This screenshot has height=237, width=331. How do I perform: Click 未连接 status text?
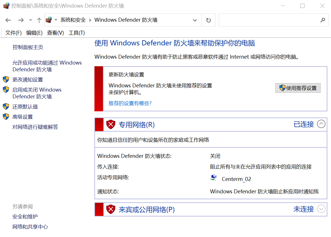click(304, 209)
